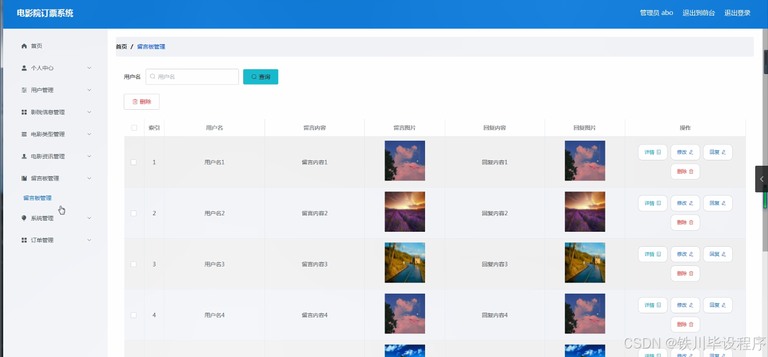Image resolution: width=768 pixels, height=357 pixels.
Task: Select all rows with header checkbox
Action: pos(134,128)
